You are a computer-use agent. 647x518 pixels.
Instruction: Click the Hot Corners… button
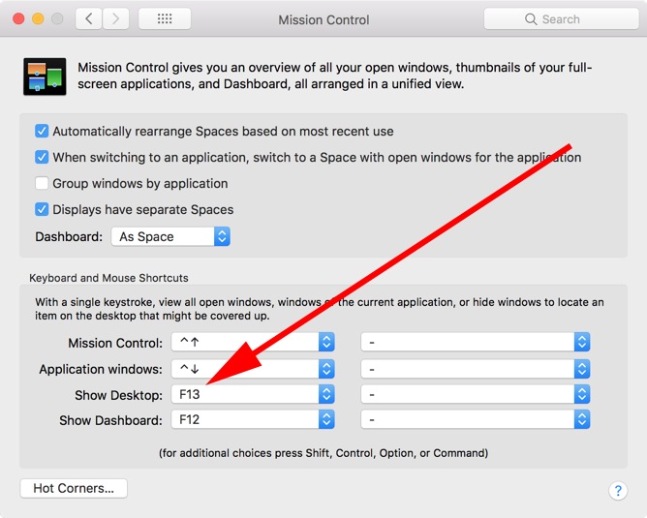click(74, 488)
